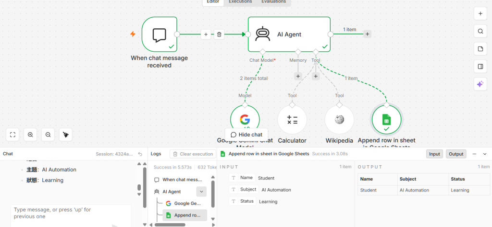This screenshot has height=227, width=492.
Task: Select the 'Append ro...' log entry
Action: click(185, 215)
